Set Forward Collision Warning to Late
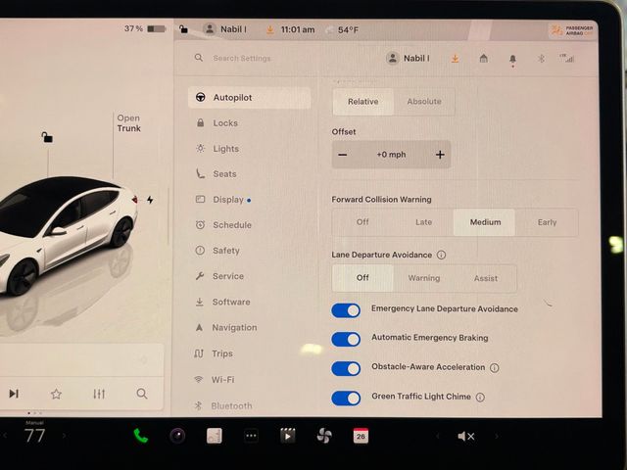Image resolution: width=627 pixels, height=470 pixels. pos(423,222)
